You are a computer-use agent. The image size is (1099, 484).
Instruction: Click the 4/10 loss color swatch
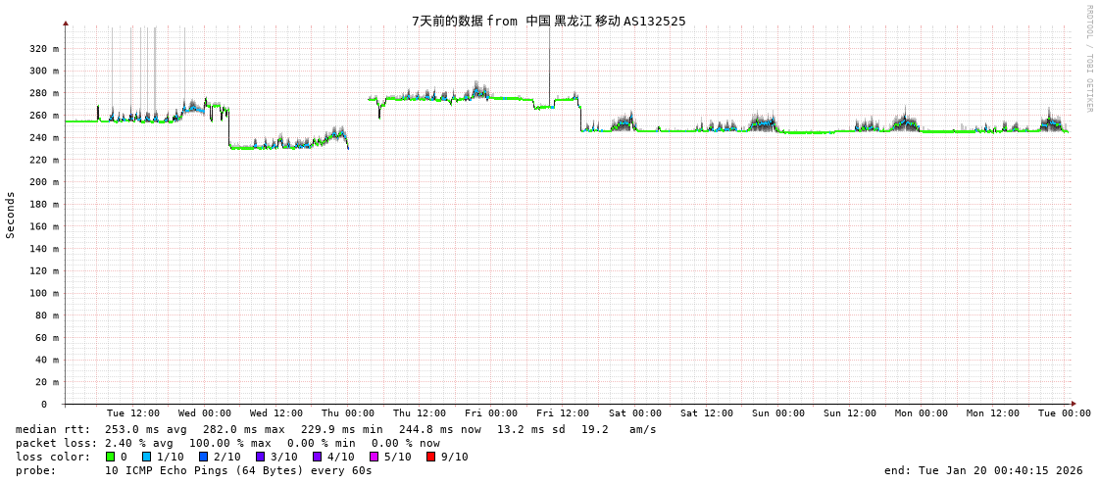pyautogui.click(x=318, y=457)
